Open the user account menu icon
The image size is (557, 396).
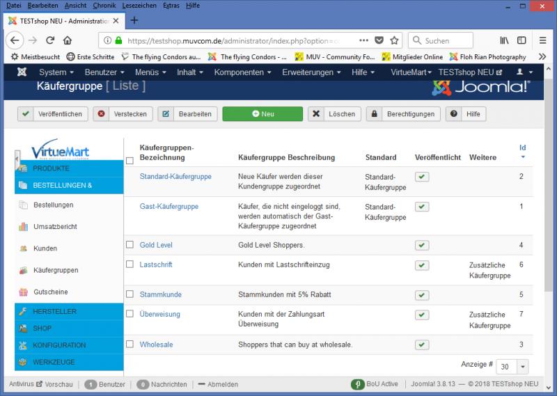pos(524,72)
